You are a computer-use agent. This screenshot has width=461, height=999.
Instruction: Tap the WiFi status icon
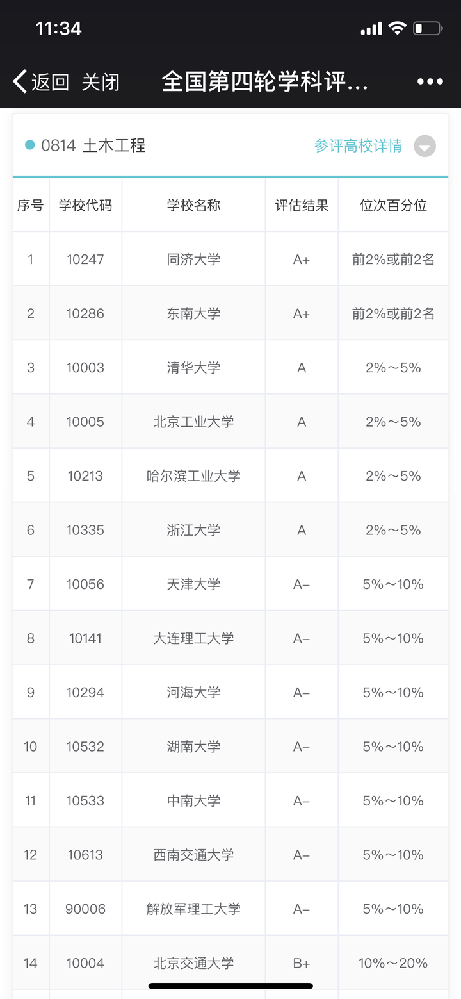pyautogui.click(x=397, y=28)
